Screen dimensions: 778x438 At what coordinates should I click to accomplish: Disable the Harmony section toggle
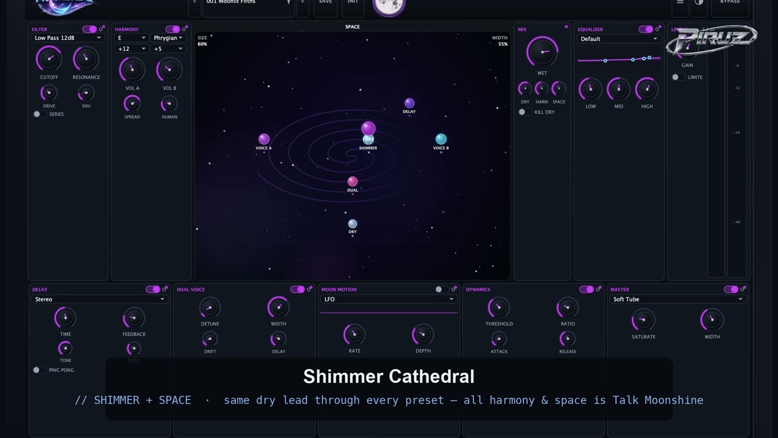(x=173, y=29)
